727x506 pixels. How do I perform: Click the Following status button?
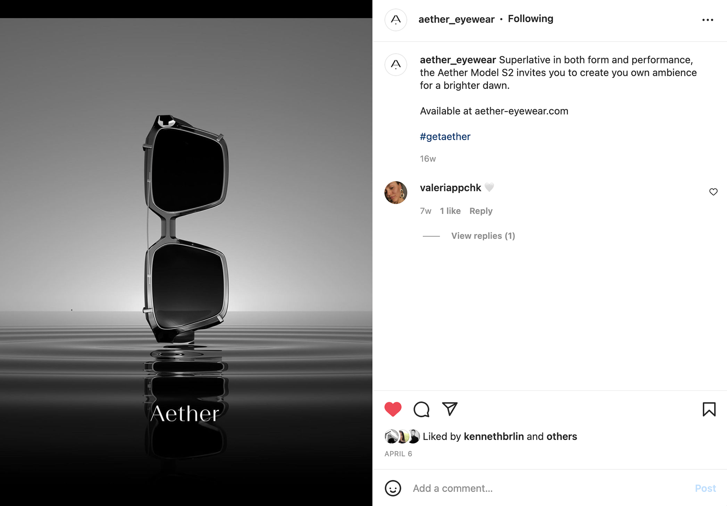click(530, 19)
